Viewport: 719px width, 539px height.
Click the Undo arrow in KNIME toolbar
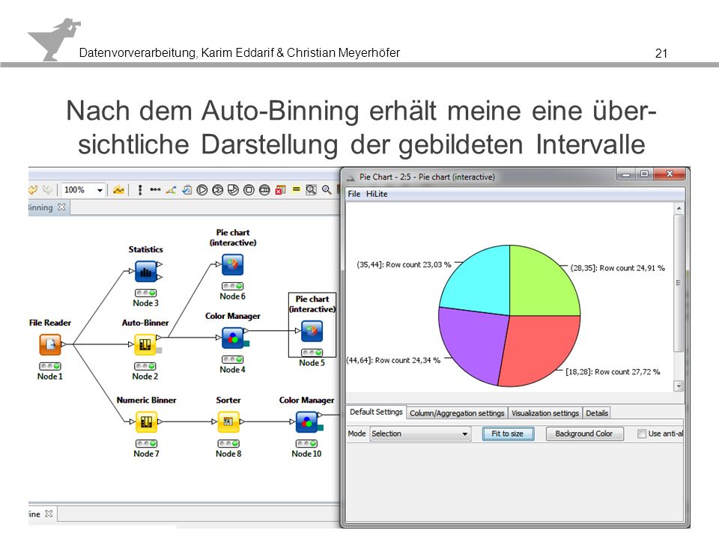[33, 189]
